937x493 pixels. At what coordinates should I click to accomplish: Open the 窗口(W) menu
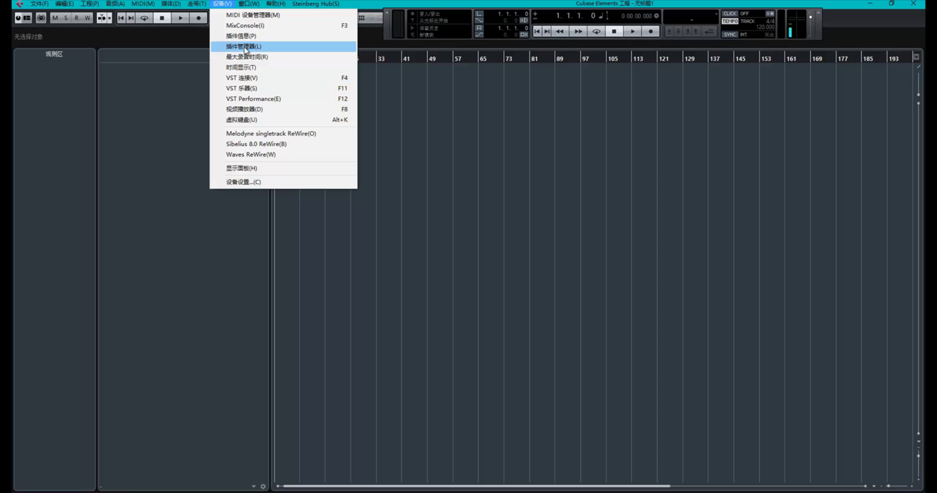click(x=249, y=4)
